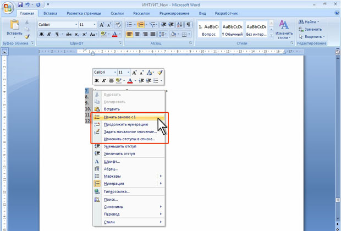The image size is (341, 231).
Task: Click the Office button in top-left corner
Action: (8, 7)
